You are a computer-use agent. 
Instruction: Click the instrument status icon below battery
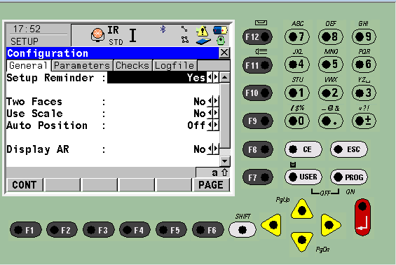tap(221, 41)
